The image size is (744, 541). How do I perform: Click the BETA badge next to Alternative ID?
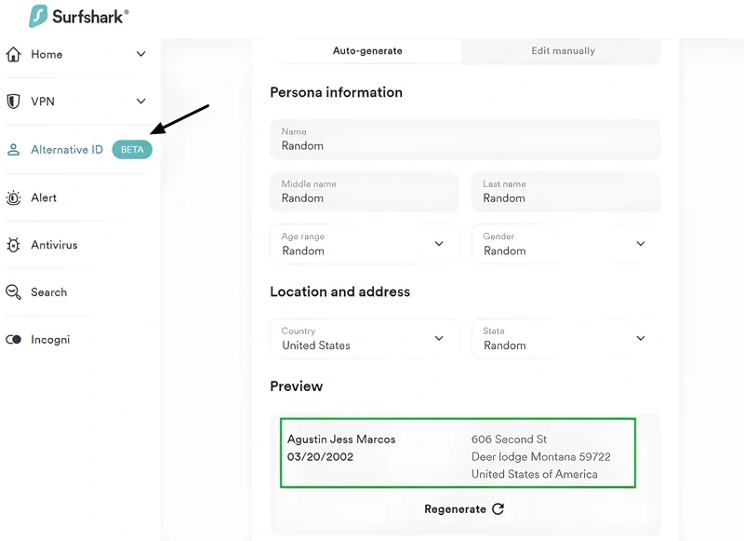(x=132, y=149)
